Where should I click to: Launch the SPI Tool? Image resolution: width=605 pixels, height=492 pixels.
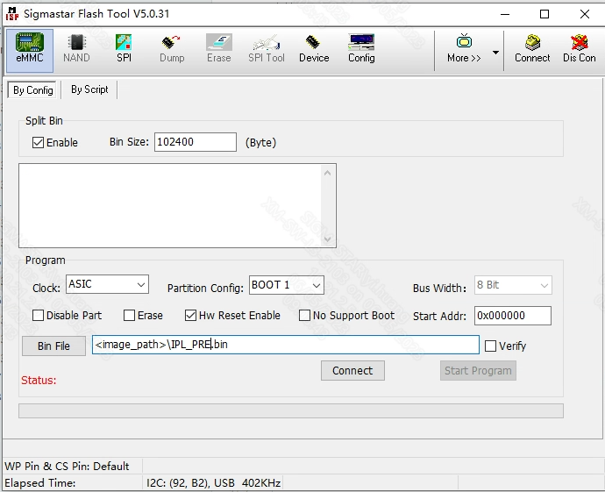pyautogui.click(x=267, y=49)
